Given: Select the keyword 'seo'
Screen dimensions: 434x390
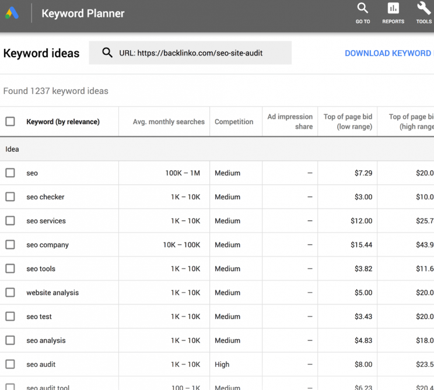Looking at the screenshot, I should click(x=32, y=173).
